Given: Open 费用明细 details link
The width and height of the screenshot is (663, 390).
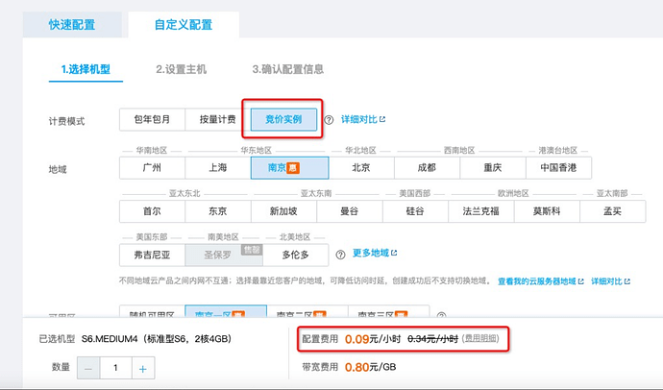Looking at the screenshot, I should [480, 338].
